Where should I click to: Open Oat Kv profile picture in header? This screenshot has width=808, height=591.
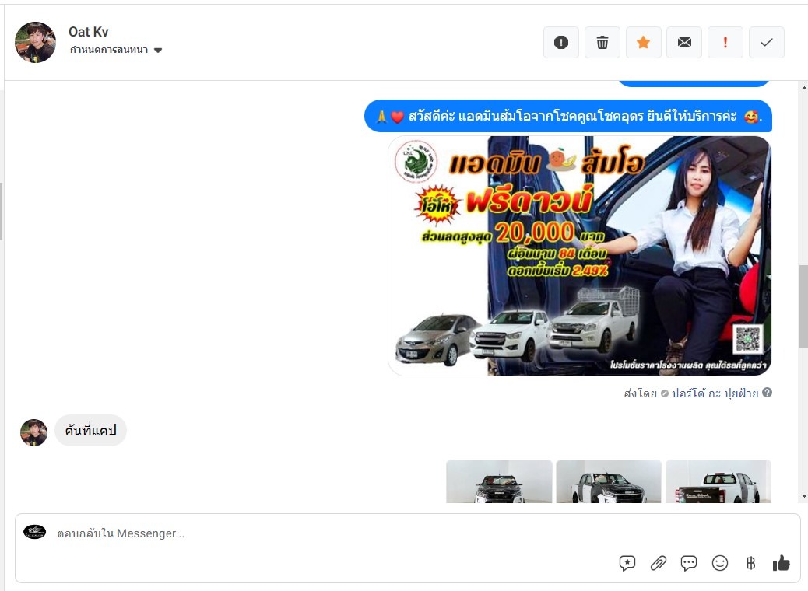35,42
